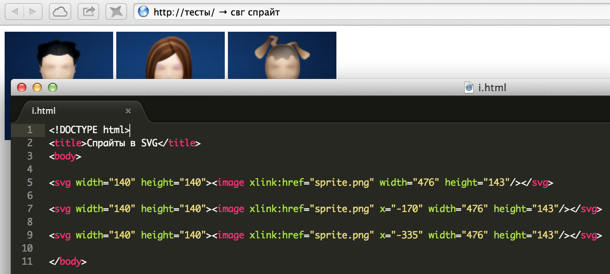Click the Share button in browser toolbar

[x=88, y=12]
